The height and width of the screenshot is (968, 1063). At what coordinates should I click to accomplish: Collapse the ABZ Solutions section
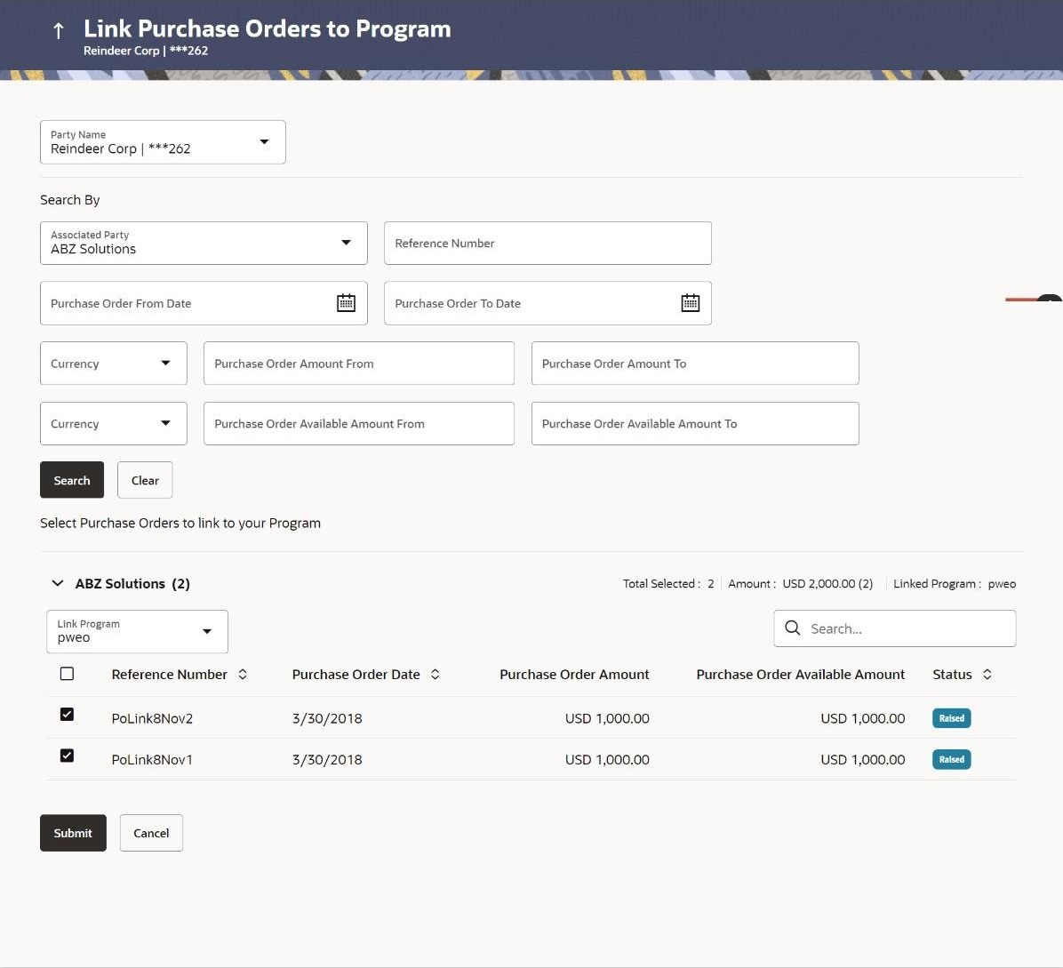pos(58,584)
